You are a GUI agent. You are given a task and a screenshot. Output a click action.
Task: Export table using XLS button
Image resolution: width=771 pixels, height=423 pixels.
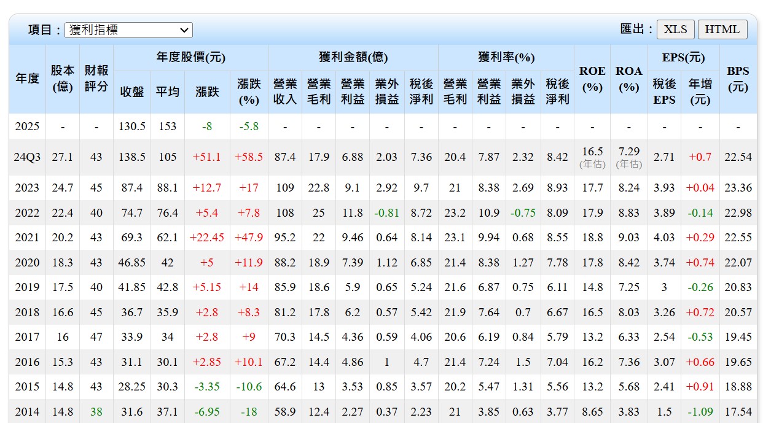click(x=676, y=29)
